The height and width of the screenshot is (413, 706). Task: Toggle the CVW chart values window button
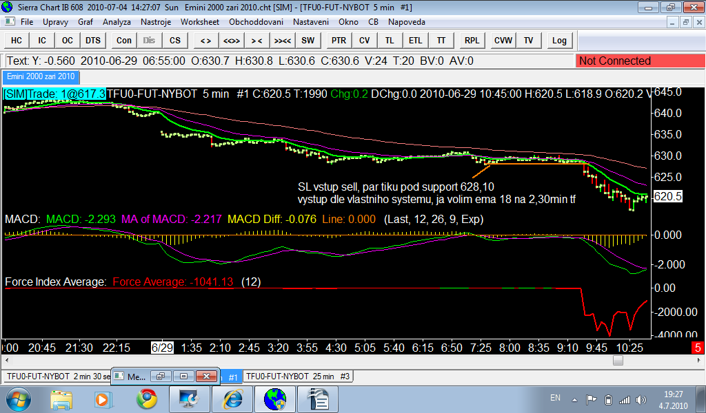[x=503, y=41]
